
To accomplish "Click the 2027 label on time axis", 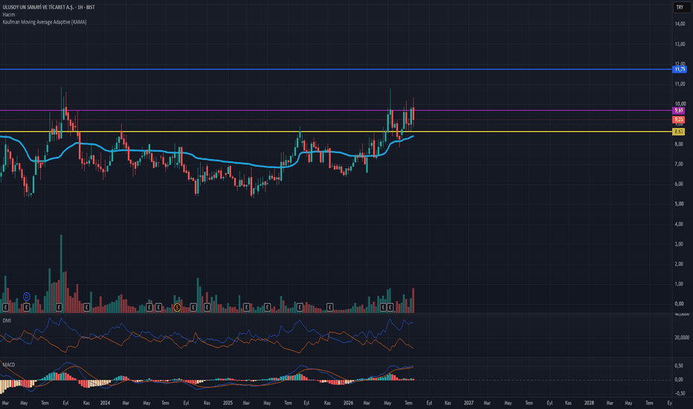I will [468, 403].
